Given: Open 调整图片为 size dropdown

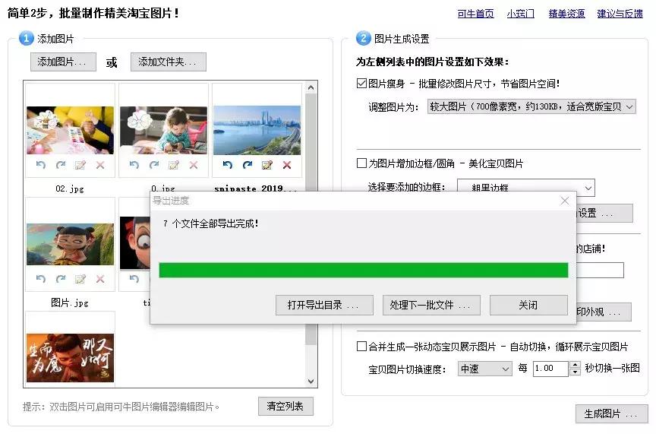Looking at the screenshot, I should tap(531, 106).
